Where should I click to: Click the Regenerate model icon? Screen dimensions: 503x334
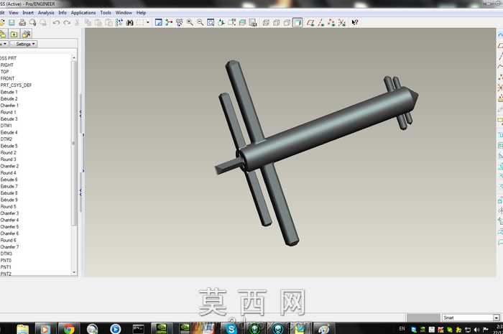(119, 22)
